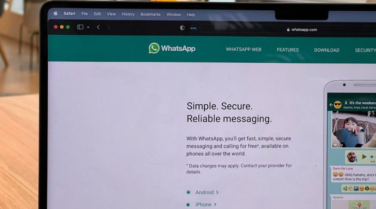Open the iPhone download link chevron

coord(215,204)
